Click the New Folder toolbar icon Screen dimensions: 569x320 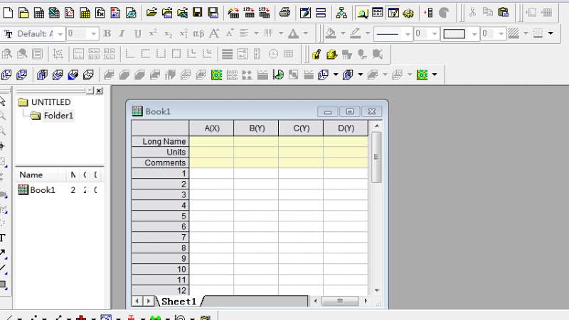[x=23, y=13]
